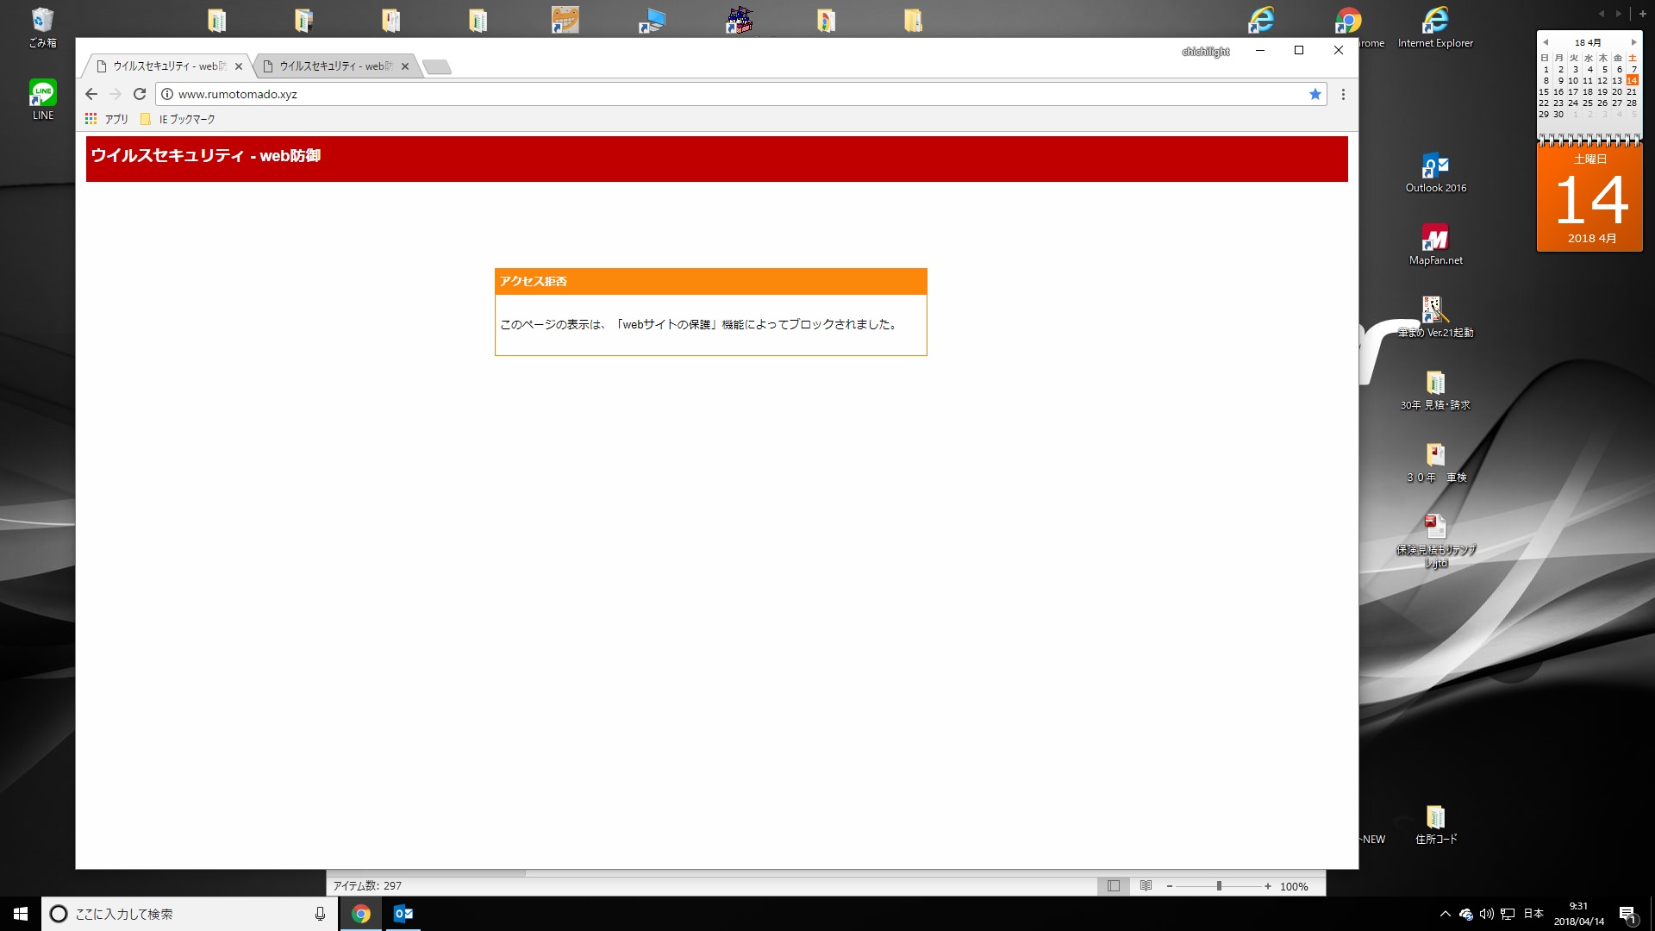Reload the current page
The width and height of the screenshot is (1655, 931).
coord(140,94)
